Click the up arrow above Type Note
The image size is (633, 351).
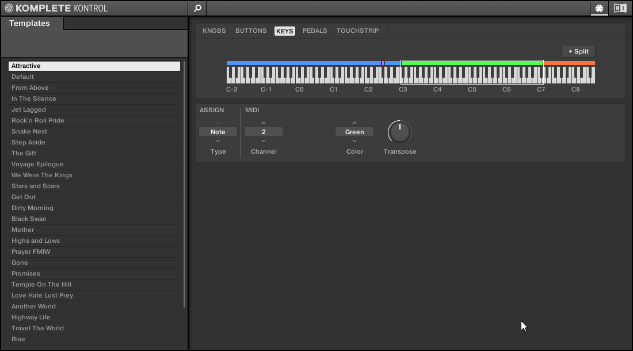click(218, 123)
